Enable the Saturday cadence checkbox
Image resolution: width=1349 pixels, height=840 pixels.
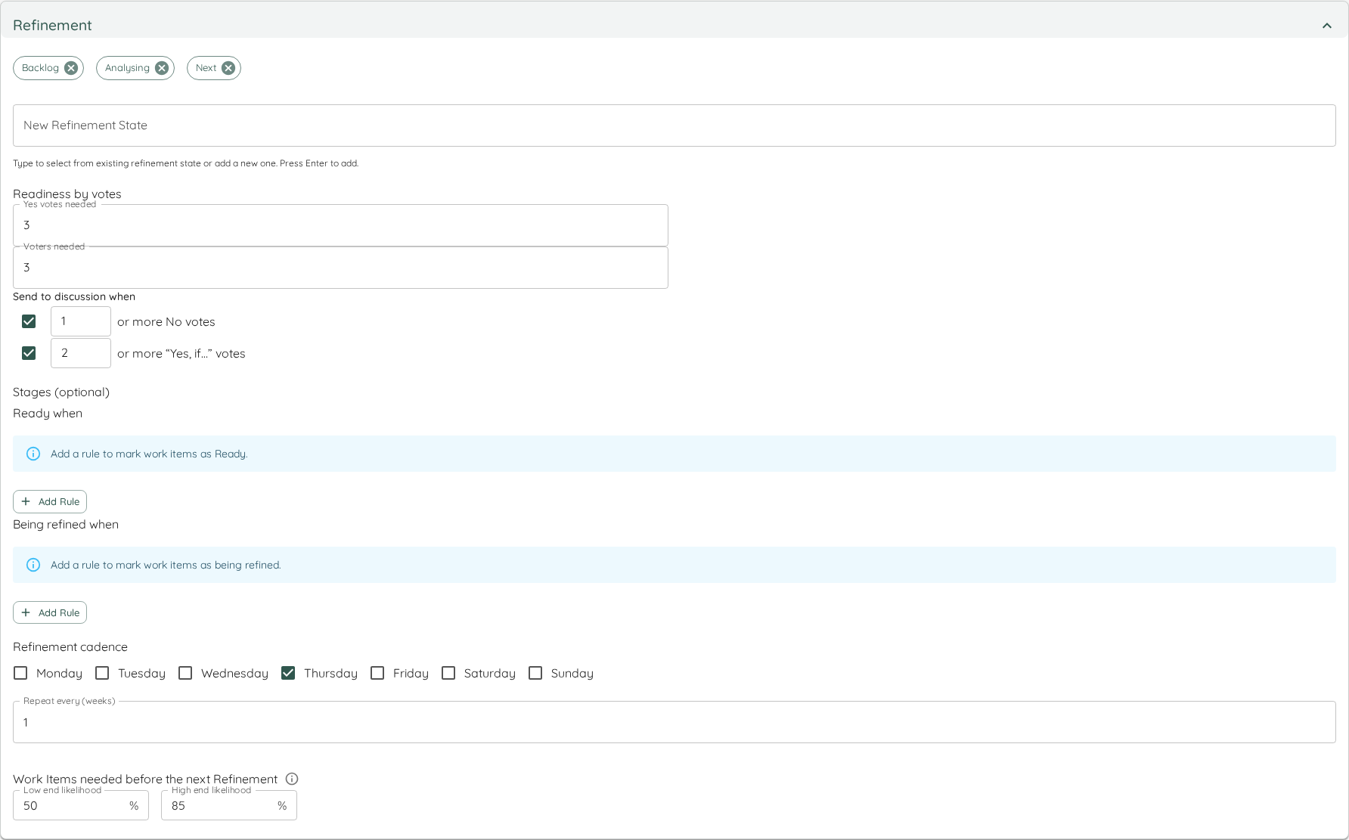448,673
